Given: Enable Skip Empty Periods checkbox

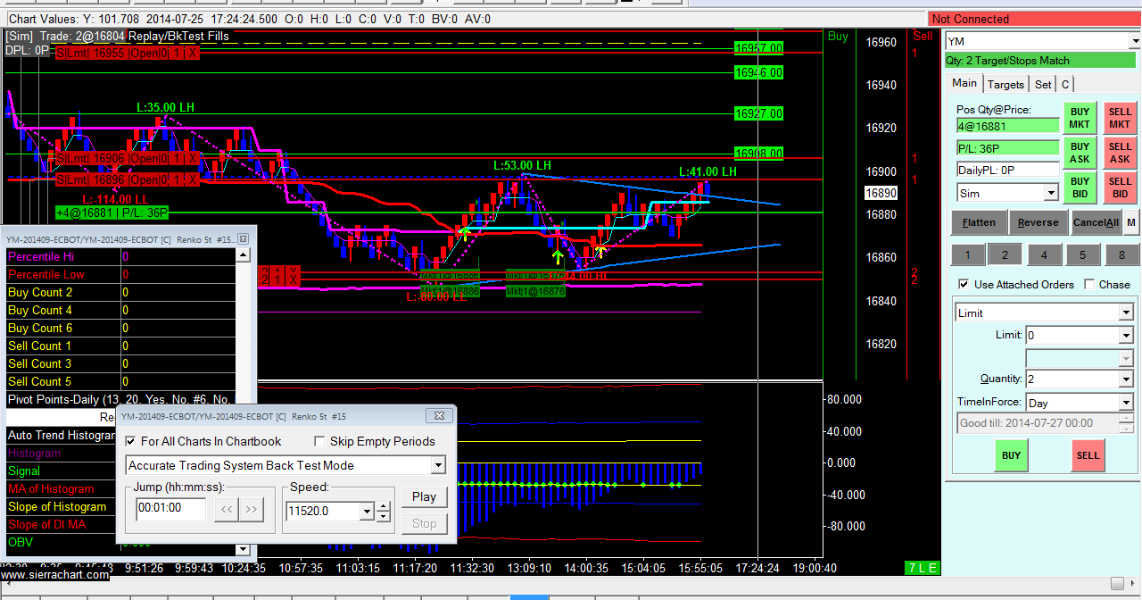Looking at the screenshot, I should click(x=320, y=441).
